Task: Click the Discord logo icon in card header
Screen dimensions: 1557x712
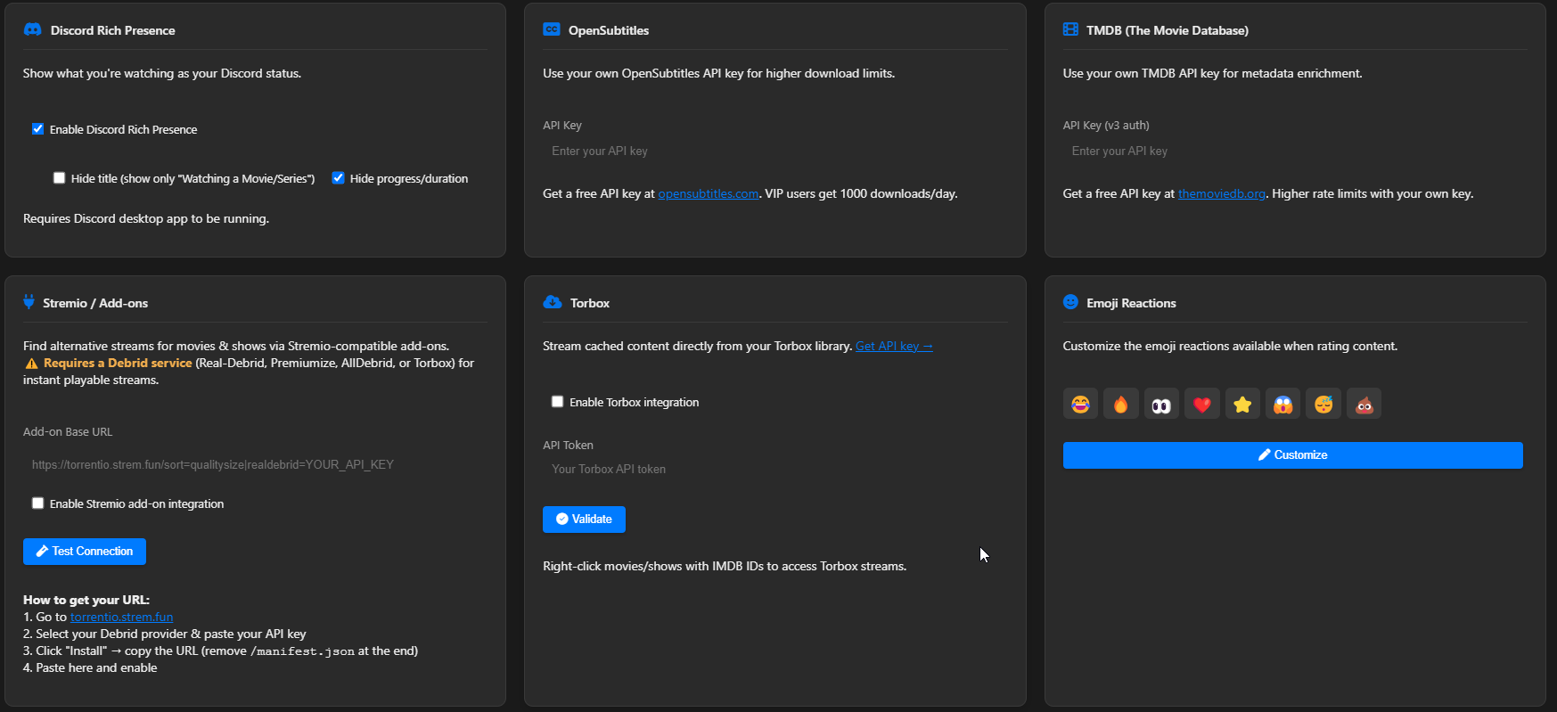Action: [x=32, y=29]
